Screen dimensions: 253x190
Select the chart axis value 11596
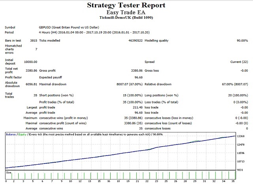(x=241, y=153)
